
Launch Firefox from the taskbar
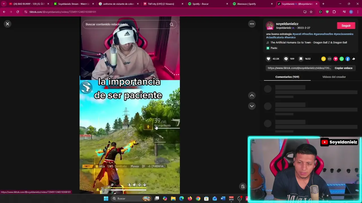(x=190, y=199)
